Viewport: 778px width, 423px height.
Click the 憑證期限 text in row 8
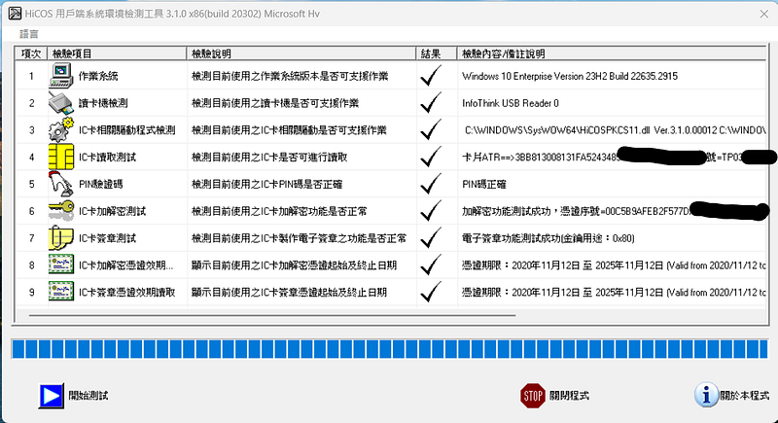[x=614, y=265]
